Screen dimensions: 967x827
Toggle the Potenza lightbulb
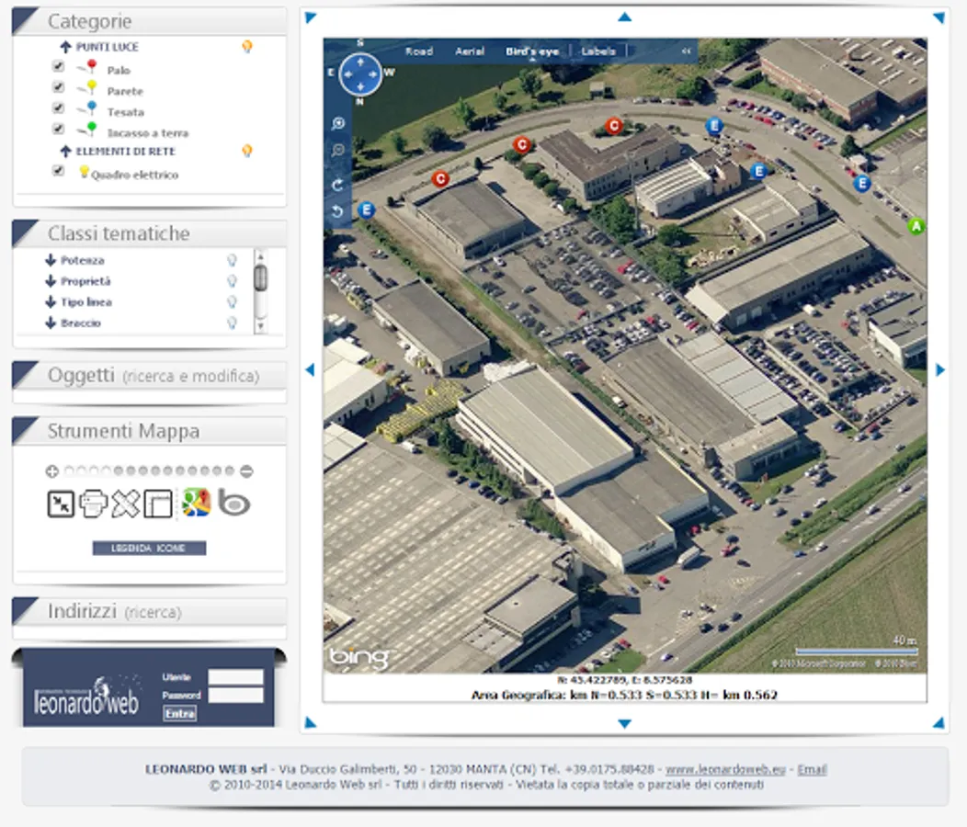pos(232,260)
